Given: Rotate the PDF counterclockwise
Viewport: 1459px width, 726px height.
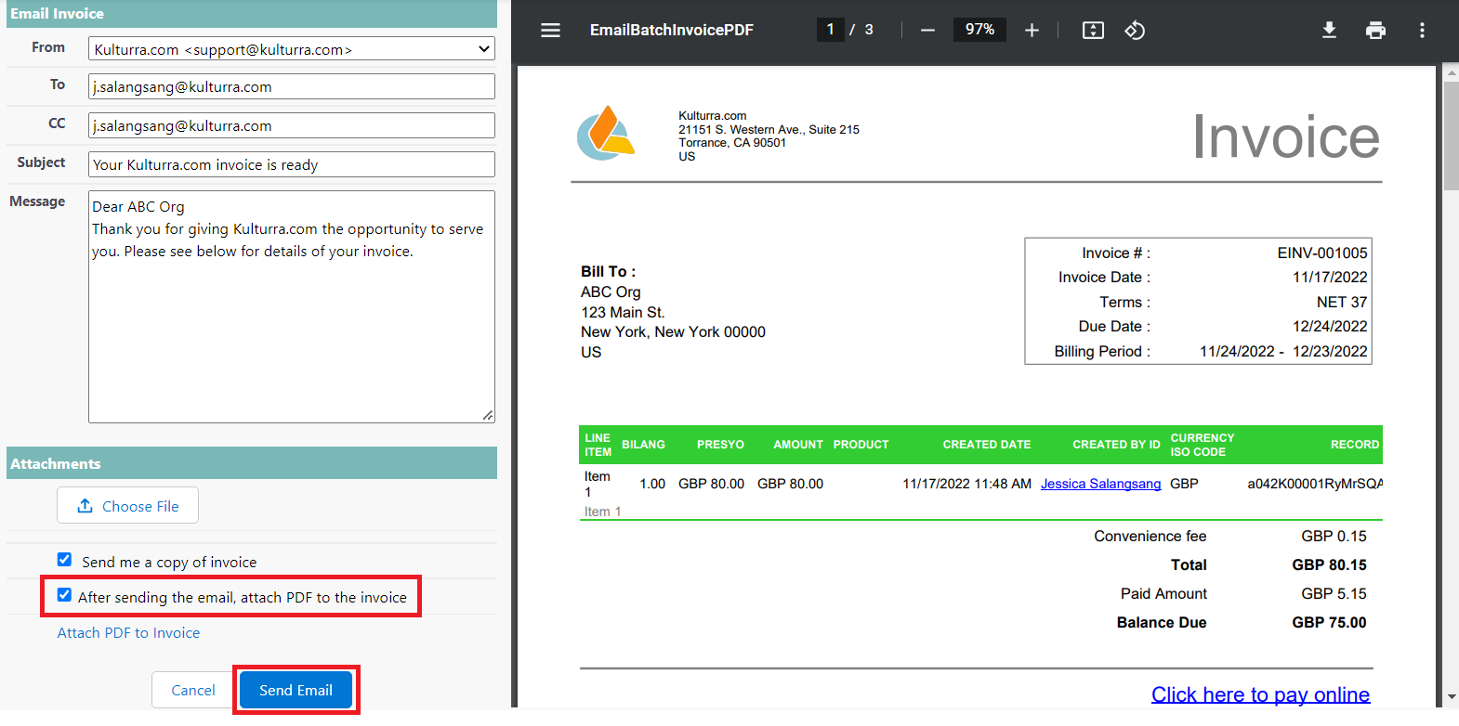Looking at the screenshot, I should (1135, 31).
